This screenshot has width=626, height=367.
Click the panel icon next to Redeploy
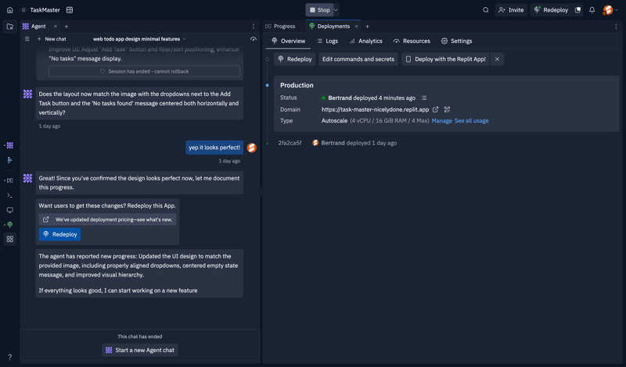(x=577, y=10)
